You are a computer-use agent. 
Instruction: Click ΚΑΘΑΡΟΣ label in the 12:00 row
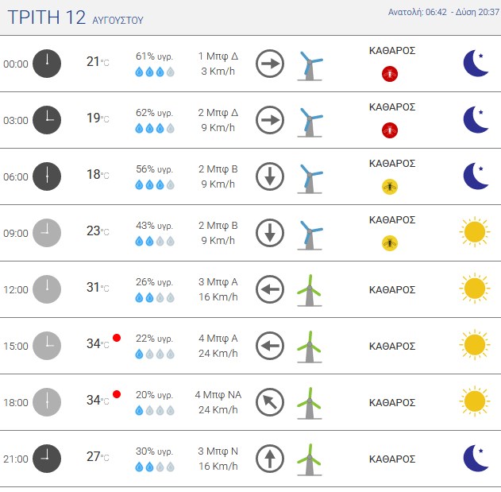click(x=392, y=289)
